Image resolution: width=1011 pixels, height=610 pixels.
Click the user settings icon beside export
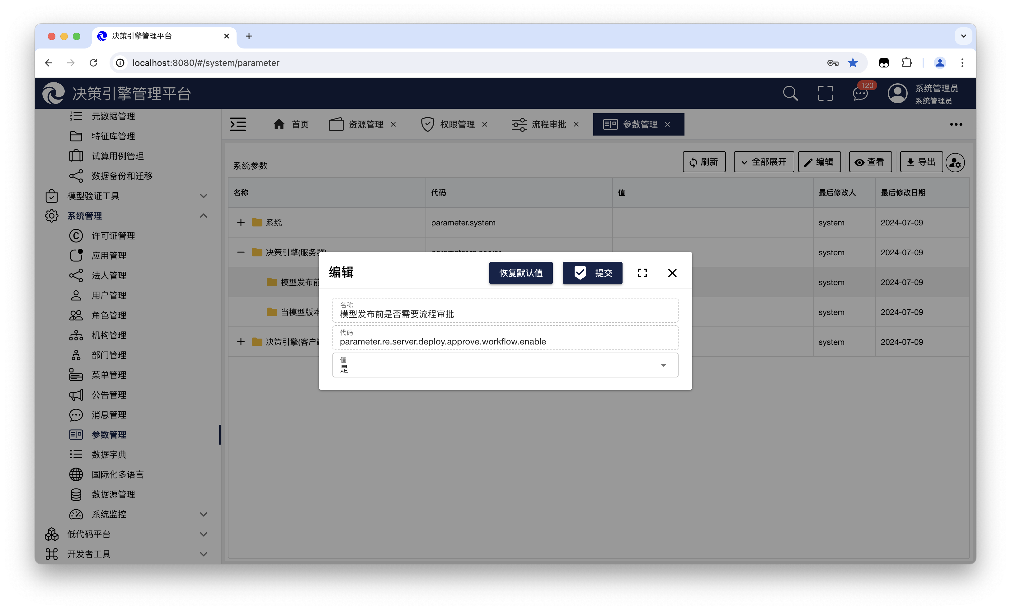point(955,163)
